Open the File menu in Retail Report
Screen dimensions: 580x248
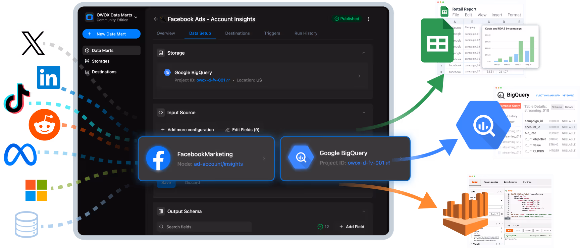[456, 15]
